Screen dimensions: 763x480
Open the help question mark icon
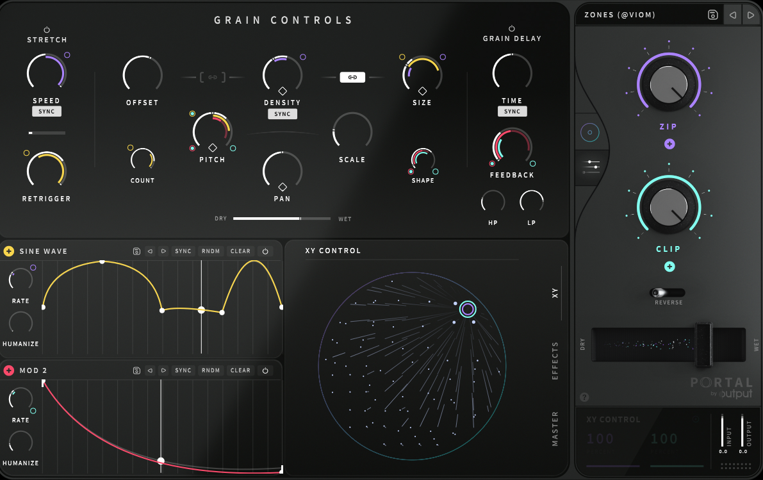pyautogui.click(x=584, y=397)
